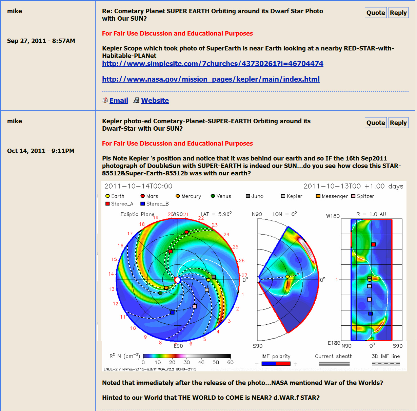Click the 'Pls Note Kepler 's position' paragraph
Image resolution: width=417 pixels, height=411 pixels.
[x=251, y=166]
